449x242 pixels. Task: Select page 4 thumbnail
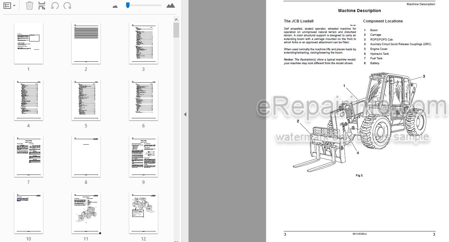coord(28,100)
